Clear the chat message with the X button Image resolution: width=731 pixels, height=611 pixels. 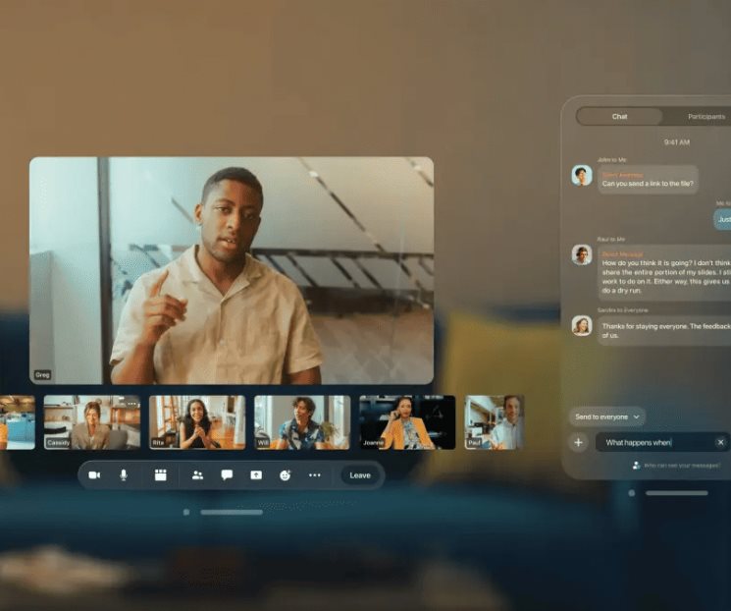[721, 442]
